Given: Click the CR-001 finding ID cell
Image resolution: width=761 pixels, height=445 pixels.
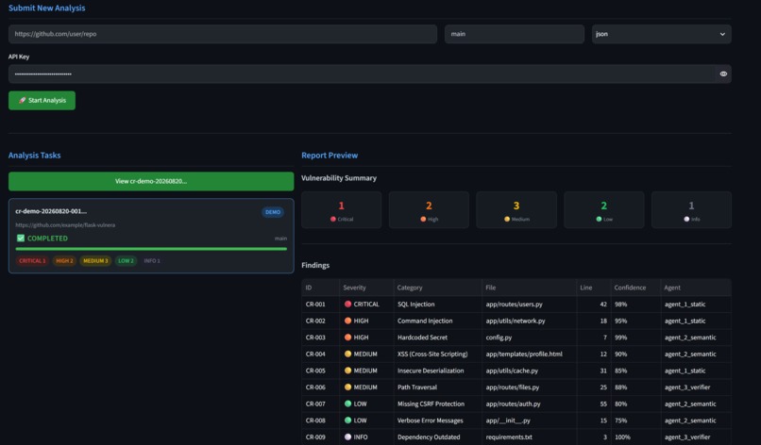Looking at the screenshot, I should coord(320,304).
